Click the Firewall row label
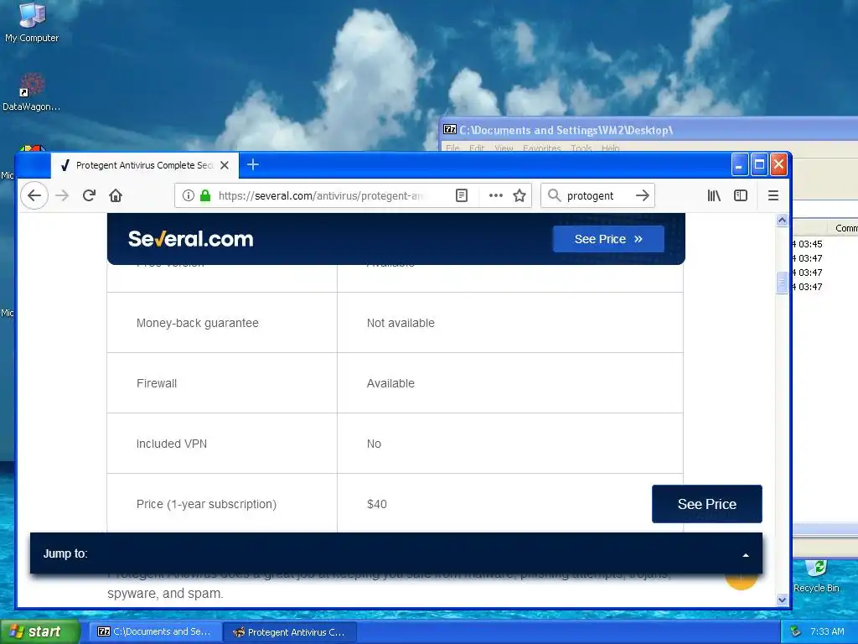The height and width of the screenshot is (644, 858). [157, 383]
